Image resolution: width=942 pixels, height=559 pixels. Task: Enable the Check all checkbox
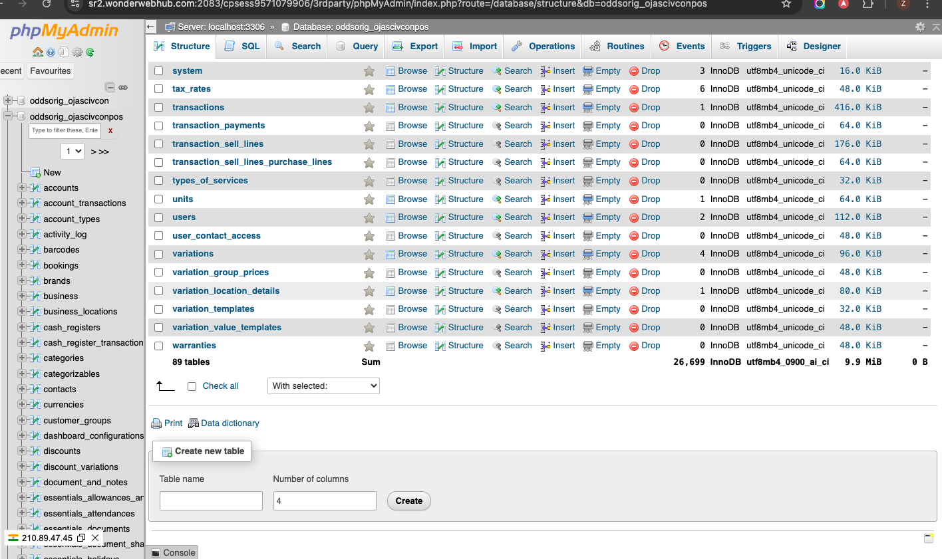pos(192,386)
